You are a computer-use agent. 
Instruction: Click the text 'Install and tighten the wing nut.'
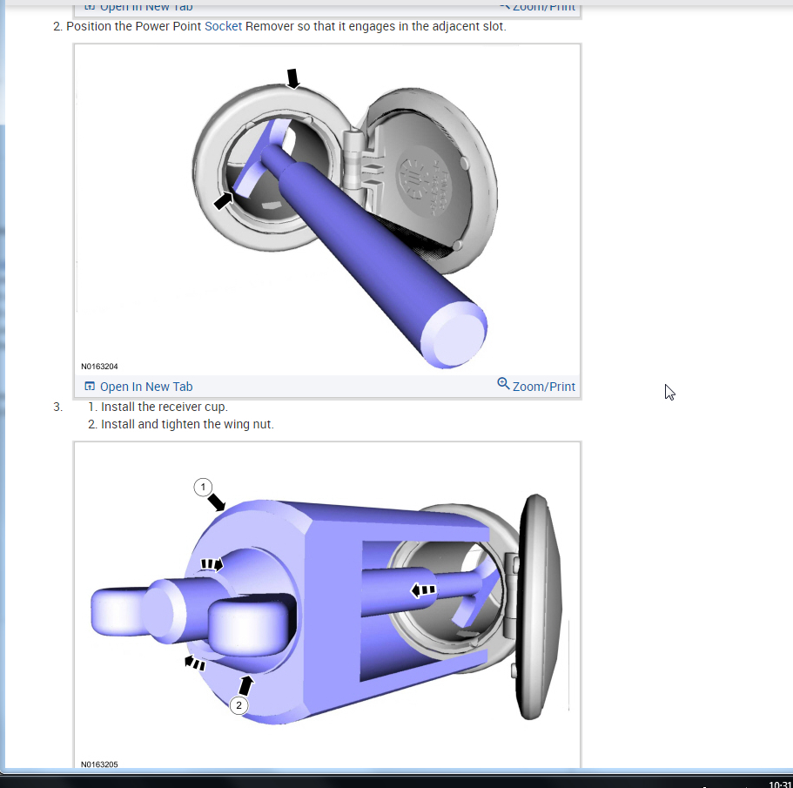(x=187, y=424)
